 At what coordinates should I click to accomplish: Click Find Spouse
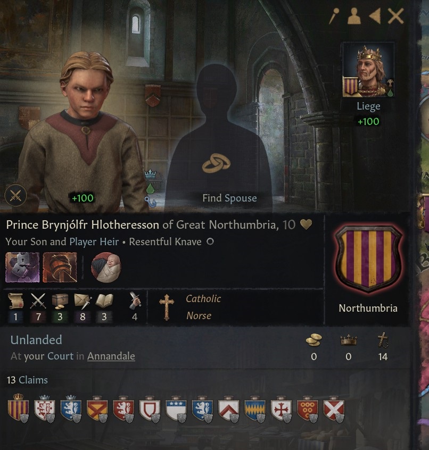point(229,198)
